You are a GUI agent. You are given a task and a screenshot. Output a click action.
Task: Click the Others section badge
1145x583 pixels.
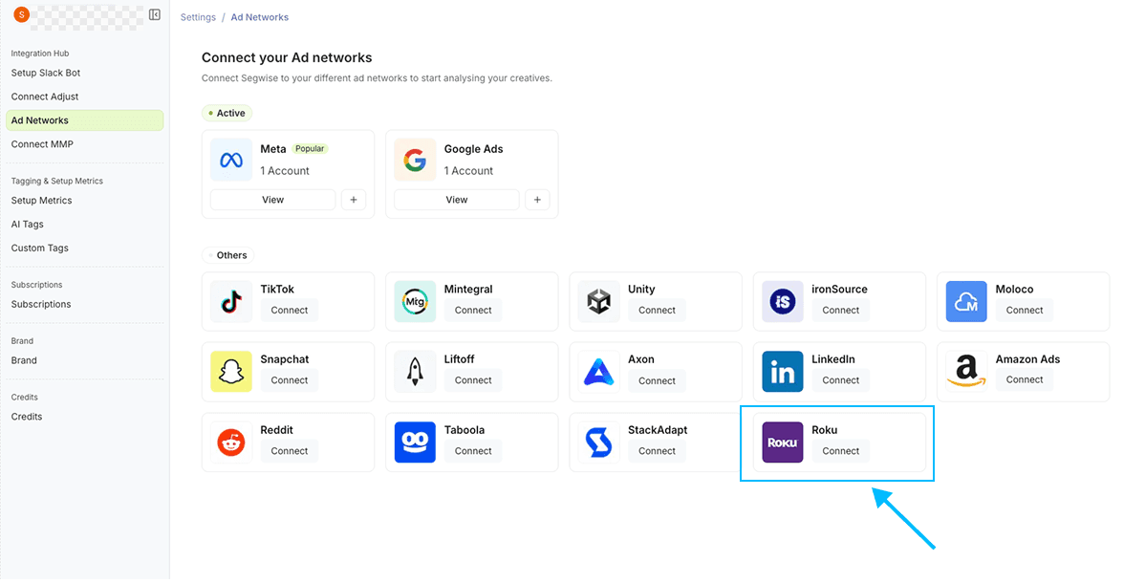(227, 256)
